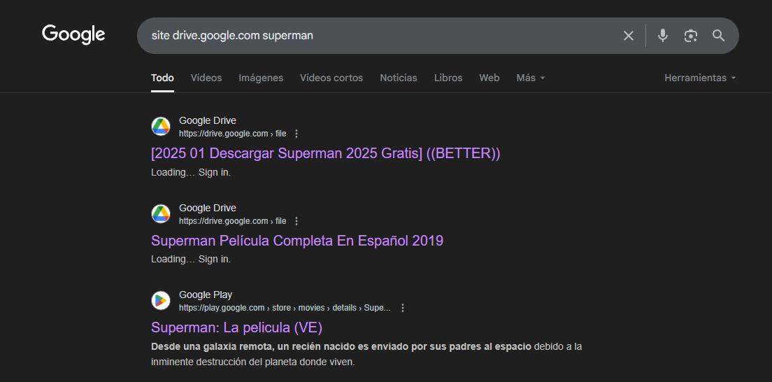Click the Drive favicon beside the Película Completa result

(161, 214)
